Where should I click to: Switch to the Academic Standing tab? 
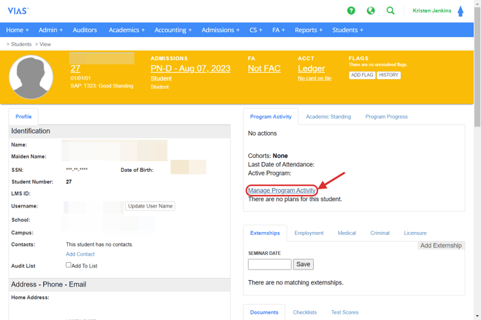tap(328, 117)
